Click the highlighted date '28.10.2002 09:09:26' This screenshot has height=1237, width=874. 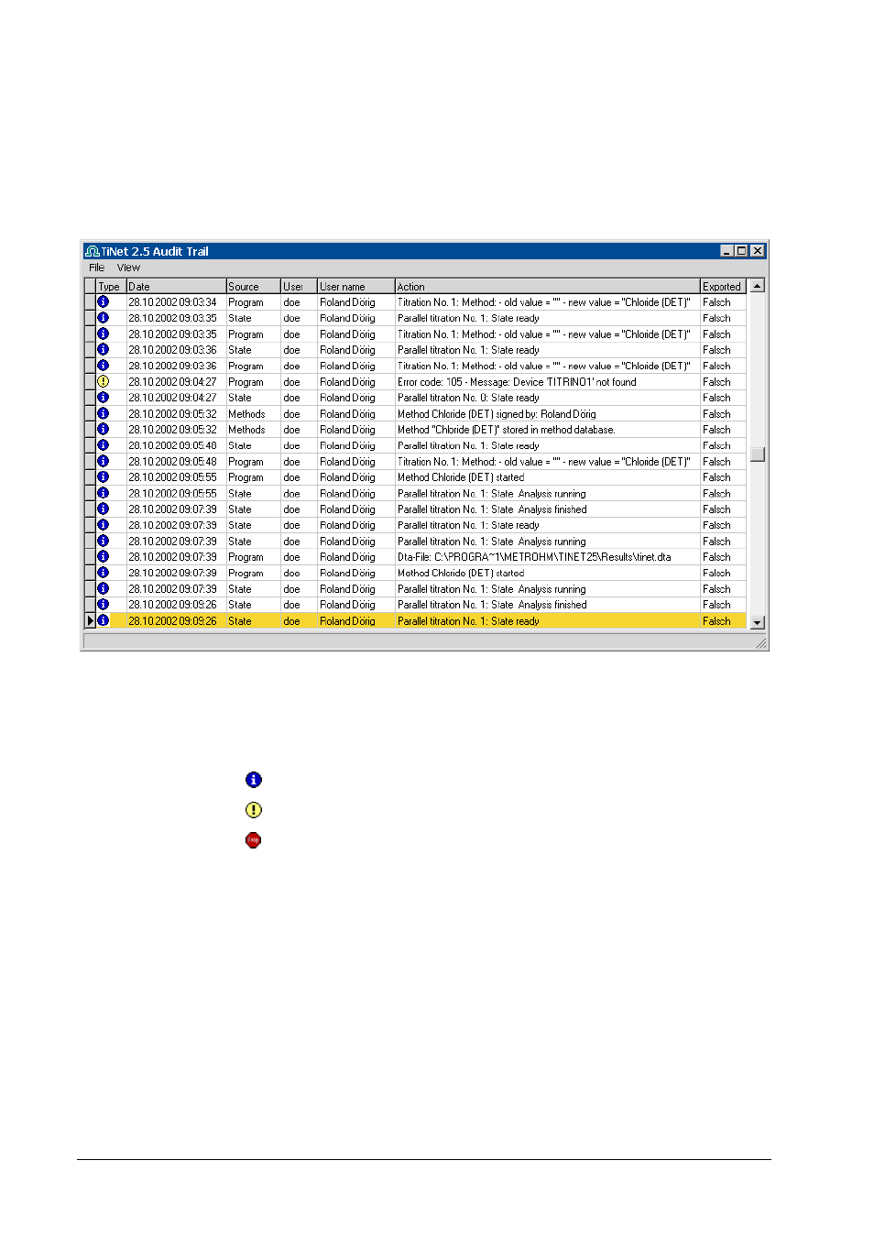click(175, 620)
